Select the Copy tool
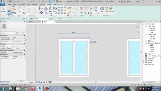Screen dimensions: 161x91 (46, 12)
